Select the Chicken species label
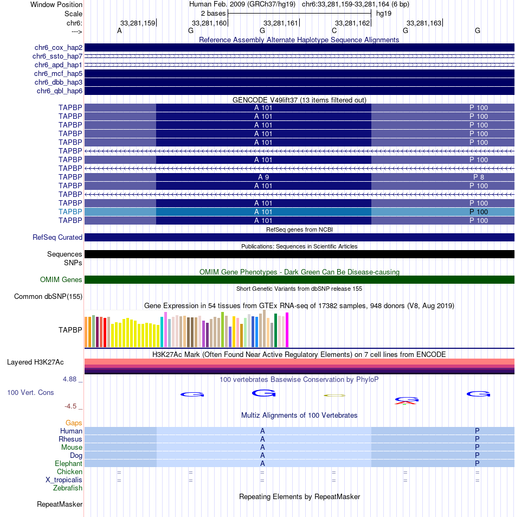The width and height of the screenshot is (515, 517). (x=69, y=471)
